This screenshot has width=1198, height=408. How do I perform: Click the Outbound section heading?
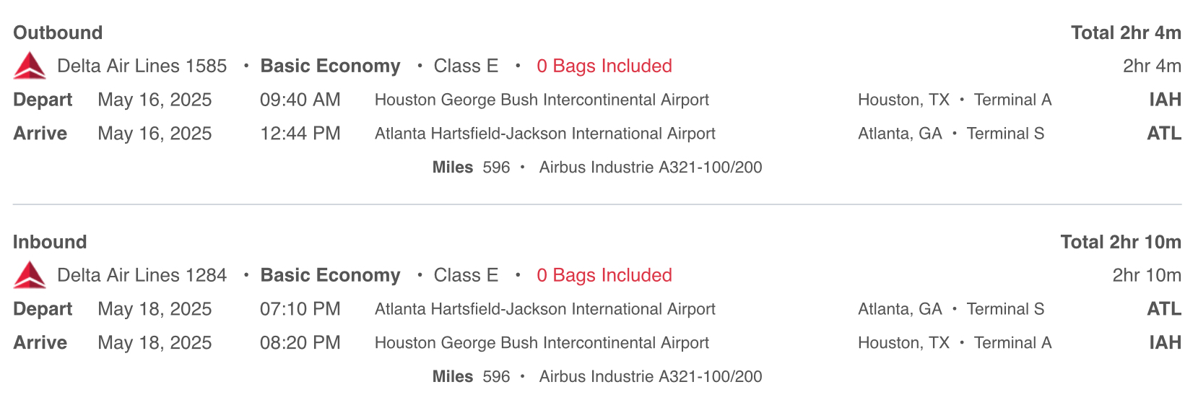(58, 32)
